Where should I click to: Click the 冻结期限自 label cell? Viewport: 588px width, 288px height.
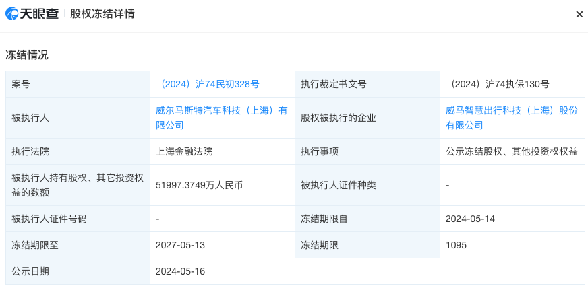click(367, 219)
